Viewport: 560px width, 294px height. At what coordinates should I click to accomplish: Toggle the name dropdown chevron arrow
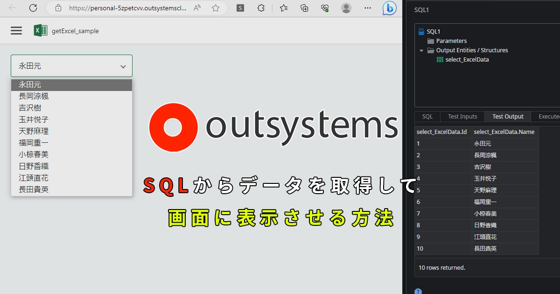click(123, 66)
